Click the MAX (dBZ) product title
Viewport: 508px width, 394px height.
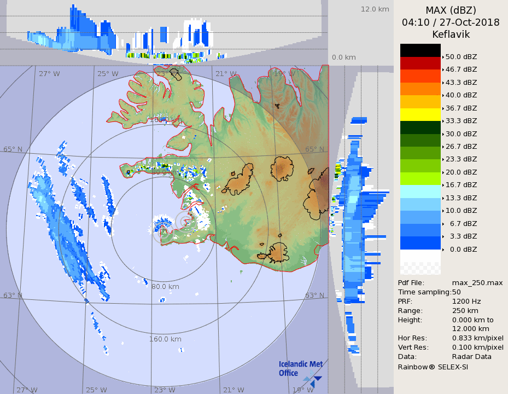[x=451, y=10]
